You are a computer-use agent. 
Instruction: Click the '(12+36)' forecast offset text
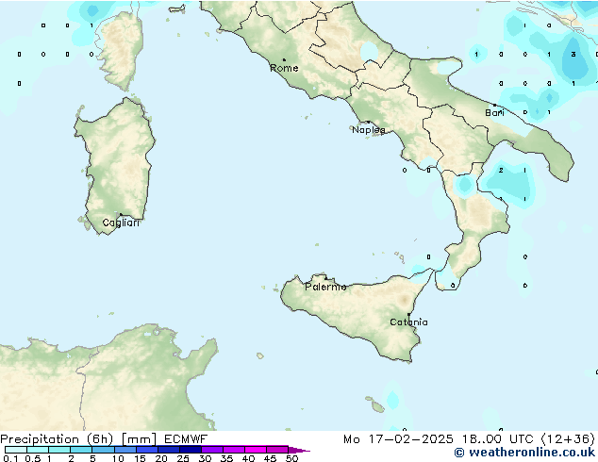coord(568,439)
